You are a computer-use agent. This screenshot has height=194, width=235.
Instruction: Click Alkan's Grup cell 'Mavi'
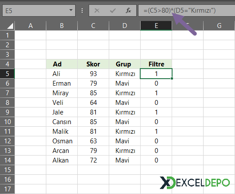pyautogui.click(x=124, y=160)
